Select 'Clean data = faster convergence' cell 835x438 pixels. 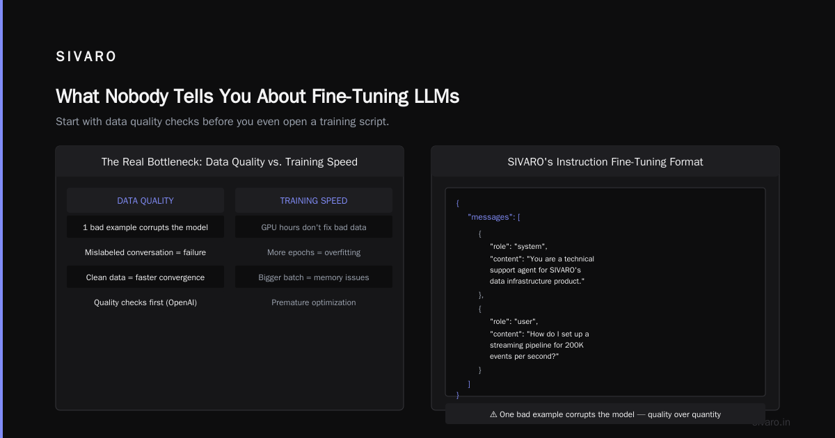tap(145, 277)
